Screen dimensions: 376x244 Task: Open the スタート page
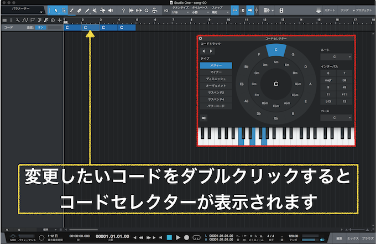tap(330, 11)
